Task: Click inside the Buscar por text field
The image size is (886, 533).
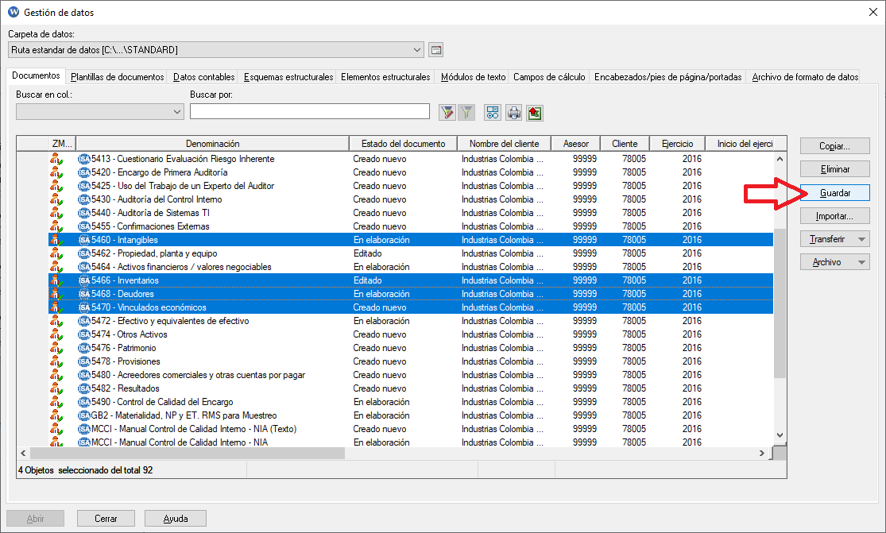Action: coord(309,112)
